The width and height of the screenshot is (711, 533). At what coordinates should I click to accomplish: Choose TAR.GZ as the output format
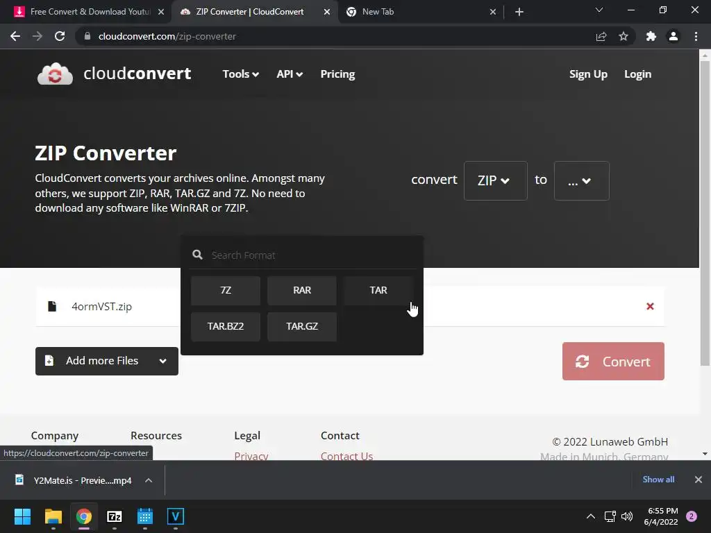(301, 326)
